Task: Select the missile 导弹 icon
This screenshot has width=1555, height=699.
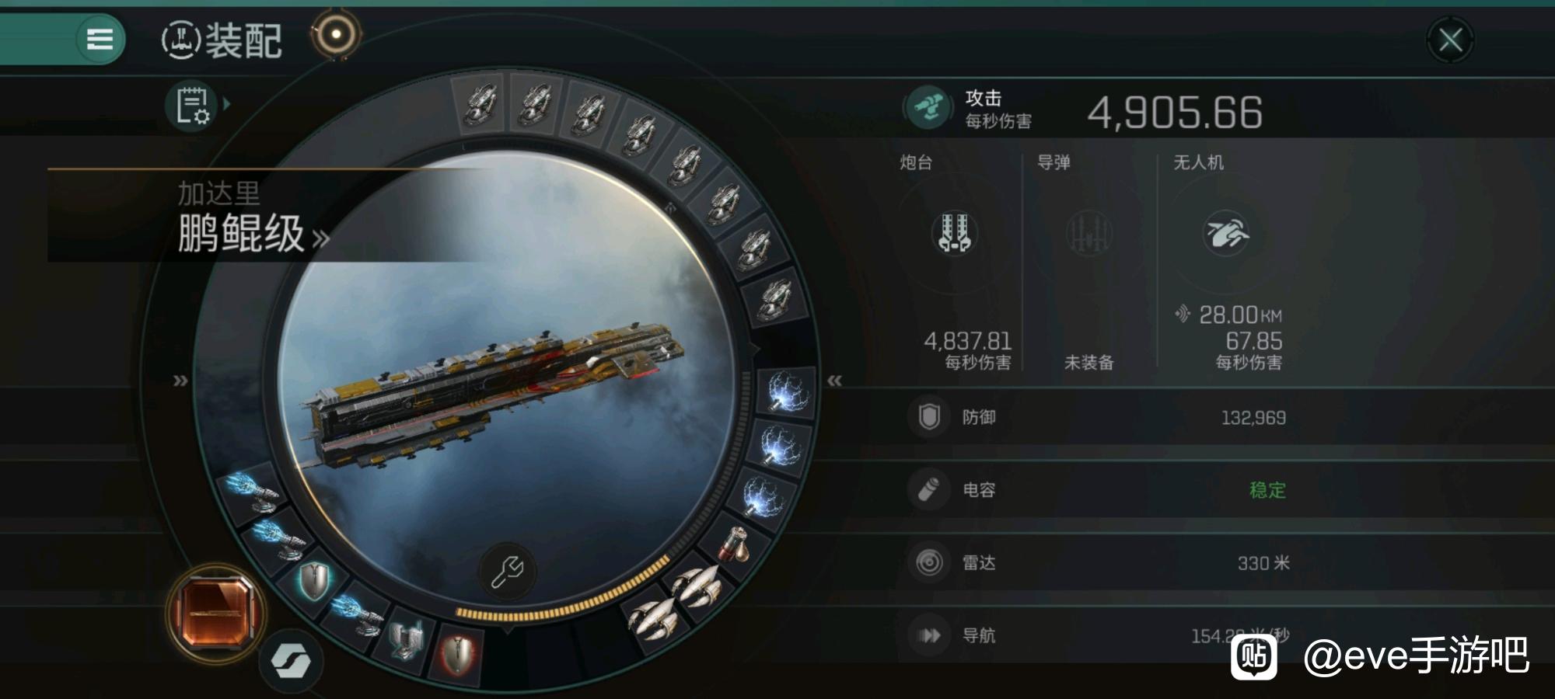Action: pos(1088,233)
